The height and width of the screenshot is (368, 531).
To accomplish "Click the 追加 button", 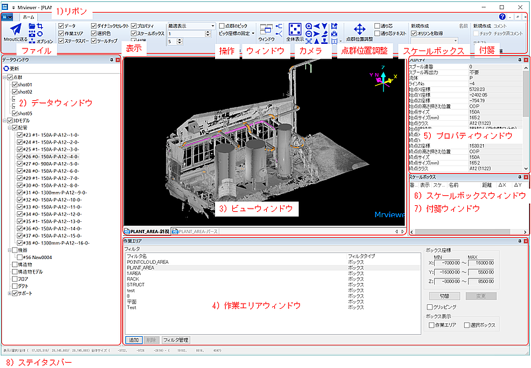I will point(134,340).
